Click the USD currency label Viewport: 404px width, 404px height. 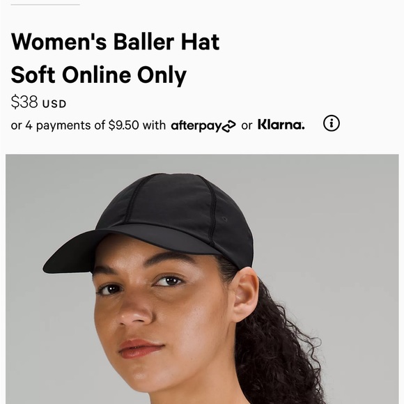[x=54, y=104]
